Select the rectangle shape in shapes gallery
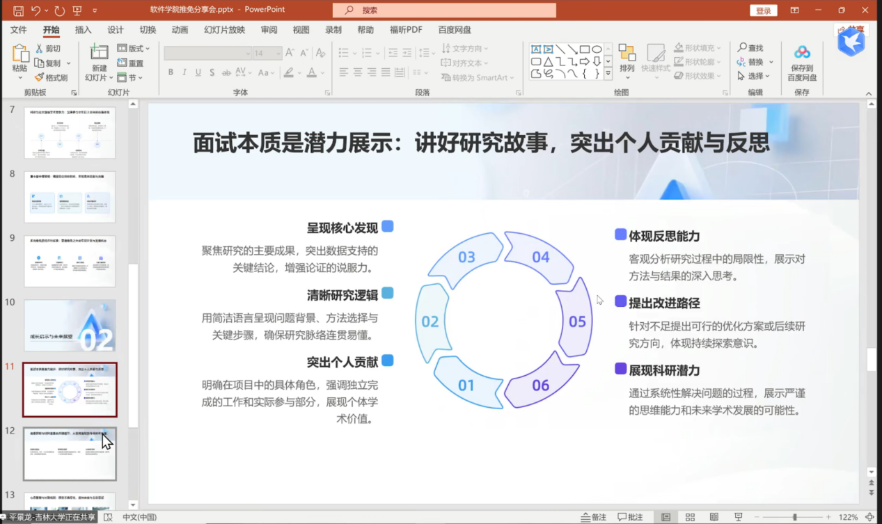Image resolution: width=882 pixels, height=524 pixels. [x=585, y=49]
